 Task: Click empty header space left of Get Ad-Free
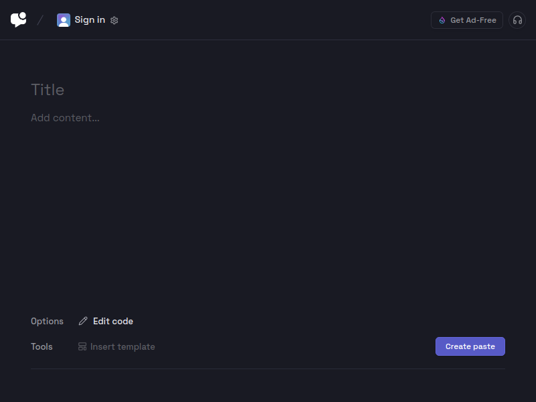click(x=273, y=20)
